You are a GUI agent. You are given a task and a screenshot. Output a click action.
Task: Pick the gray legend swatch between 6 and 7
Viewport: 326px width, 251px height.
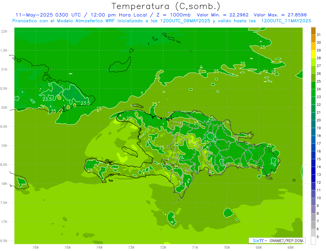pyautogui.click(x=313, y=225)
